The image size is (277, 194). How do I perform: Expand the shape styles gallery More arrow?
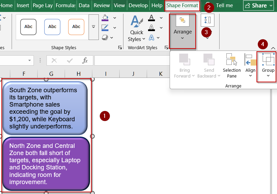tap(94, 27)
